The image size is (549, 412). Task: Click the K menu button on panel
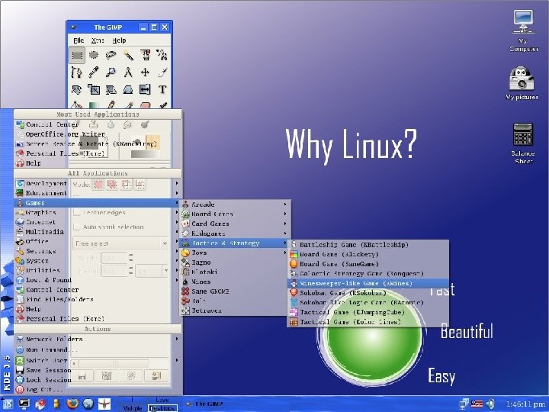(x=8, y=404)
